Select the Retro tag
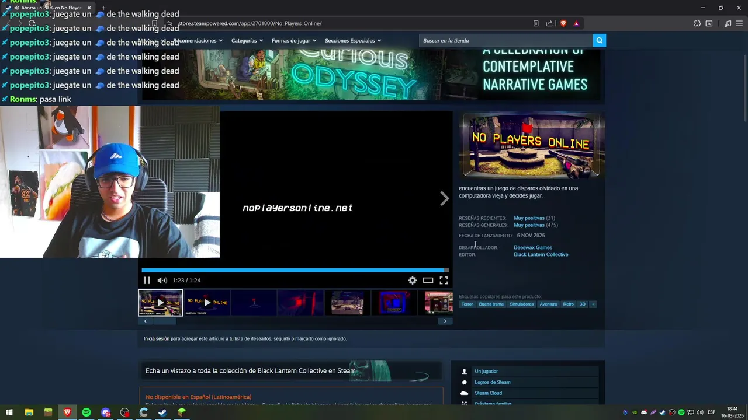Image resolution: width=748 pixels, height=420 pixels. coord(568,304)
